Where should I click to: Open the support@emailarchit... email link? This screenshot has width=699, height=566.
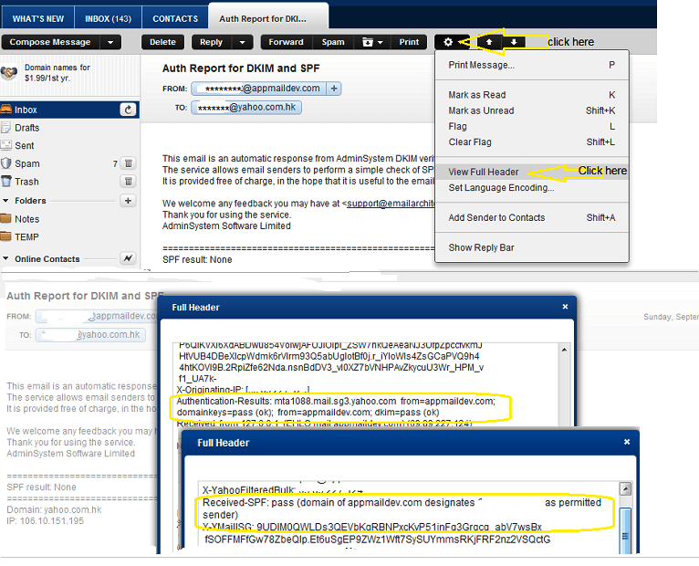(391, 204)
